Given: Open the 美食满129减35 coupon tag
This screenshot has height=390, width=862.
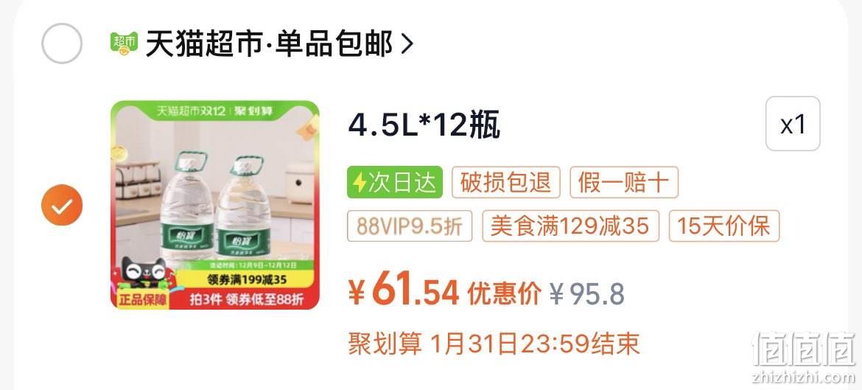Looking at the screenshot, I should (571, 226).
